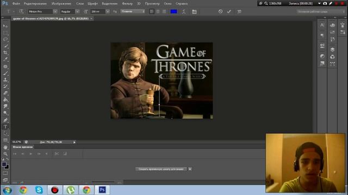This screenshot has width=348, height=195.
Task: Open the Swatches panel grid icon
Action: point(332,32)
